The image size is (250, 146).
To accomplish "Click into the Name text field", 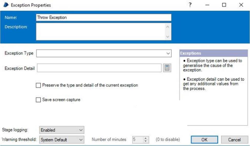I will (104, 17).
